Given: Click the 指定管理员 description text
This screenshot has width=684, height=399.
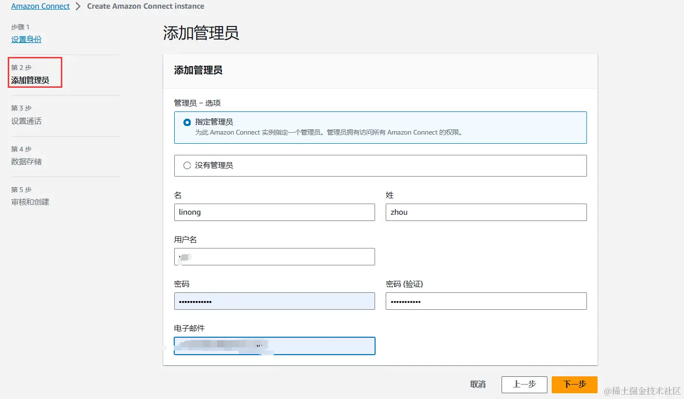Looking at the screenshot, I should click(329, 132).
